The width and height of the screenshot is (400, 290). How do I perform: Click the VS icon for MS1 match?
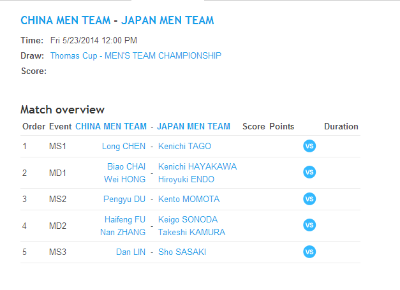pyautogui.click(x=309, y=147)
